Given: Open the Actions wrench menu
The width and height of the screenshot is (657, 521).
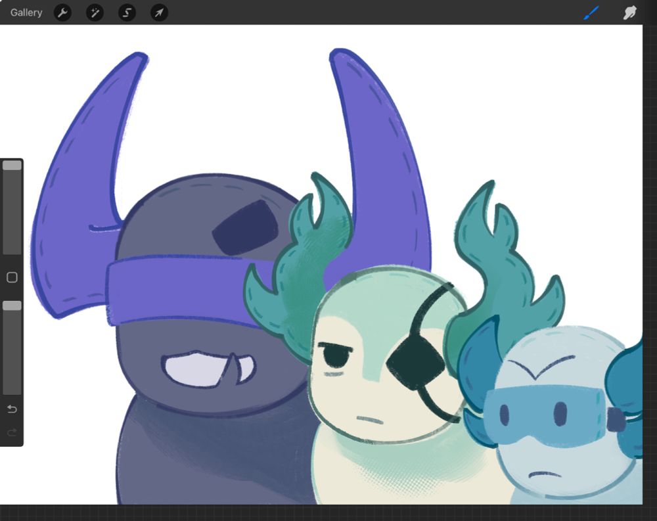Looking at the screenshot, I should click(63, 12).
